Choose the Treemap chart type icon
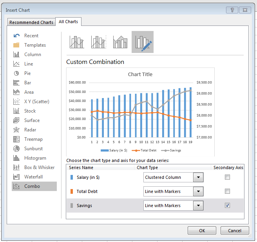Viewport: 257px width, 242px height. coord(16,139)
